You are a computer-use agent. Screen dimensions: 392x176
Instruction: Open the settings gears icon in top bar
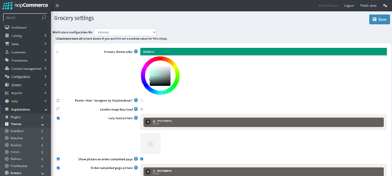click(385, 5)
